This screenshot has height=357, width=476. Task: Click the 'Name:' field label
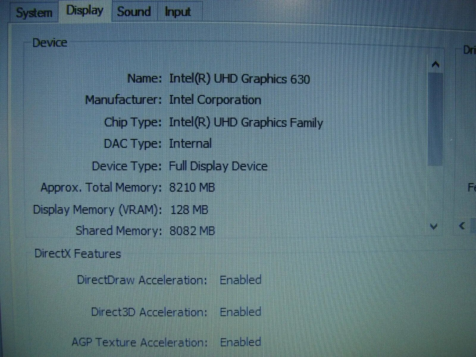[145, 79]
